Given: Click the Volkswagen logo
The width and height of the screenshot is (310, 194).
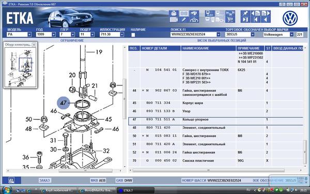Looking at the screenshot, I should pyautogui.click(x=290, y=18).
